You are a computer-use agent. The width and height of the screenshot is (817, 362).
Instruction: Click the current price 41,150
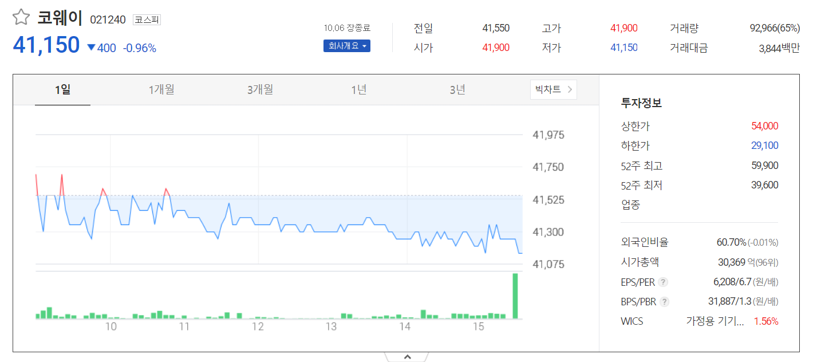pyautogui.click(x=46, y=45)
